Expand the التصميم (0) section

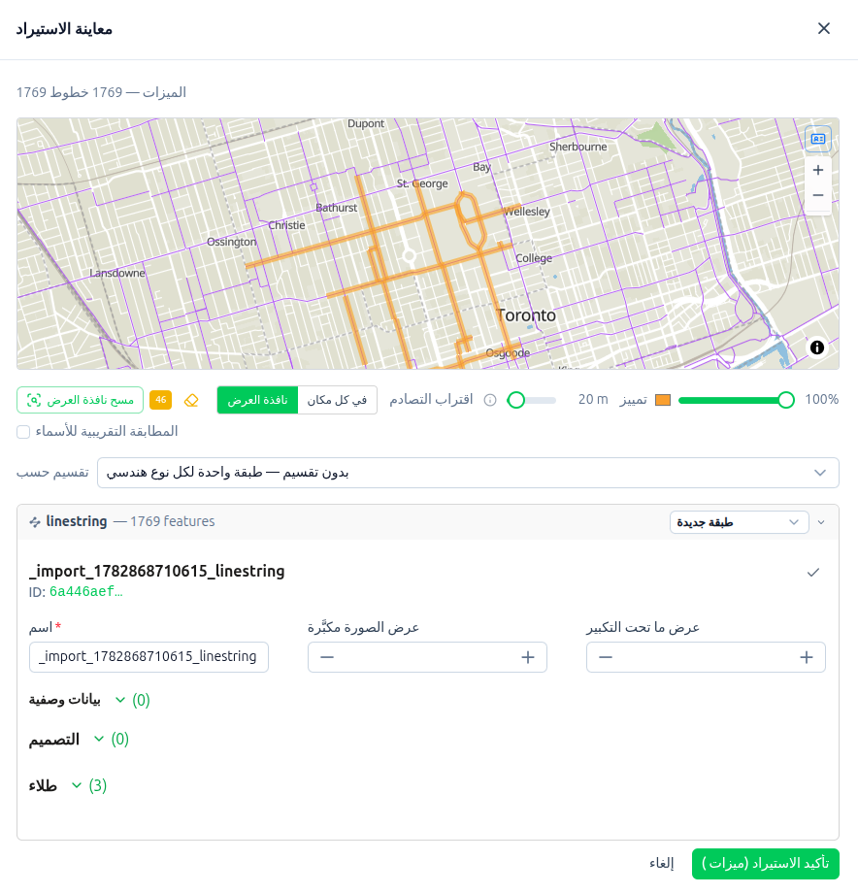(79, 740)
